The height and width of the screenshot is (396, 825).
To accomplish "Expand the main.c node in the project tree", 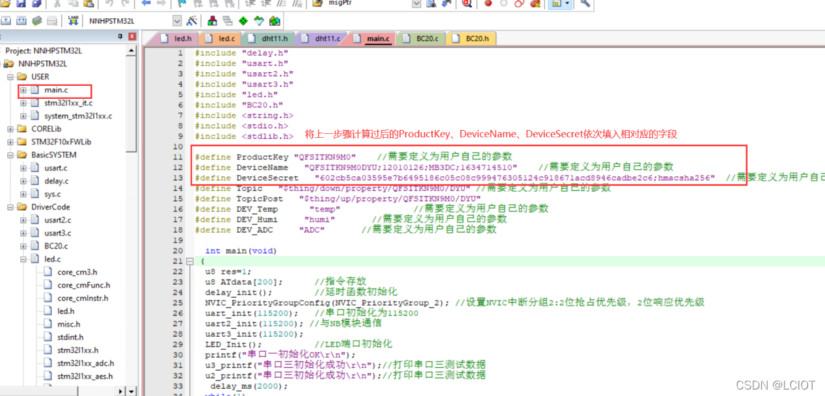I will tap(23, 90).
